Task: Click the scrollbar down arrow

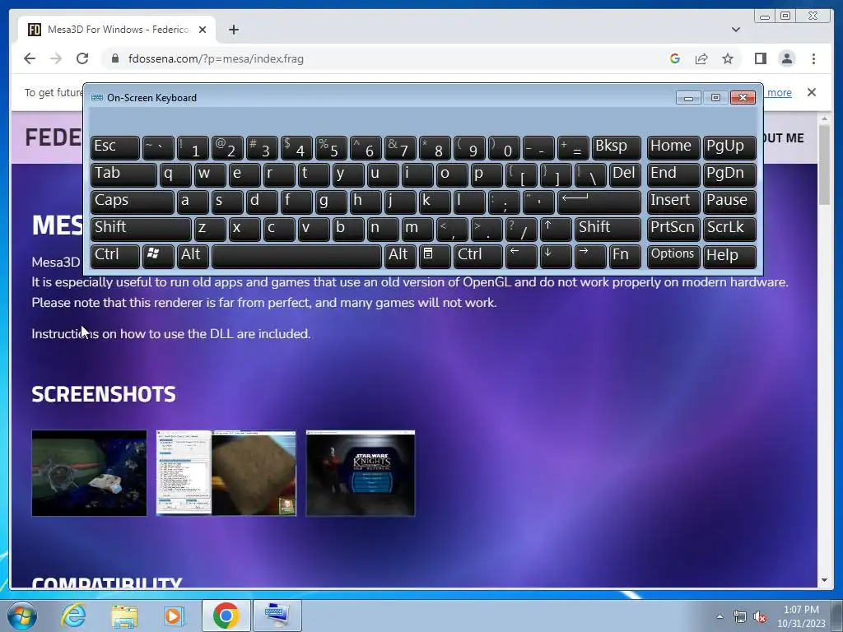Action: click(824, 580)
